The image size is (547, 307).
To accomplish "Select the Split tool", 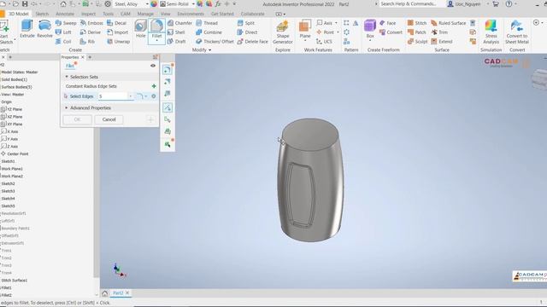I will click(x=245, y=23).
